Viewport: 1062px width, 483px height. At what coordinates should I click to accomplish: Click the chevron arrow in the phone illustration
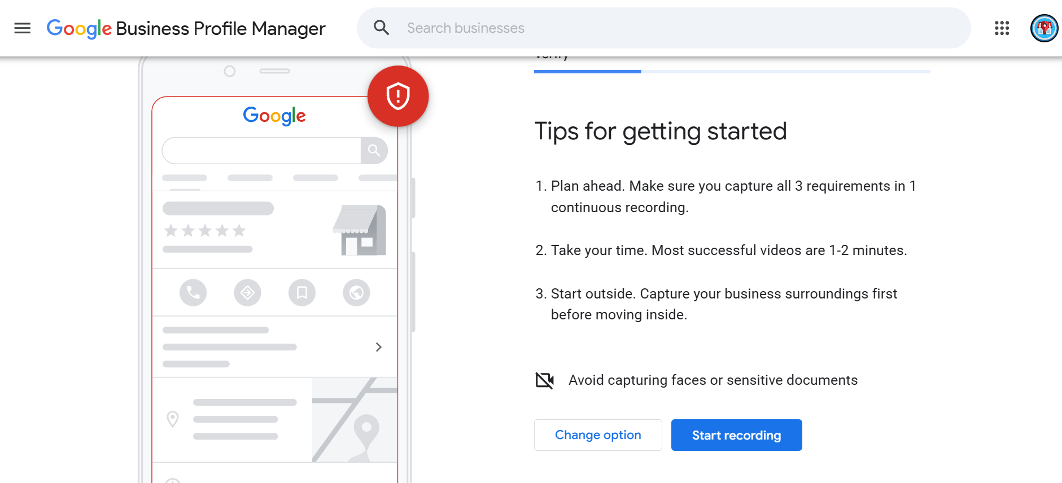379,347
